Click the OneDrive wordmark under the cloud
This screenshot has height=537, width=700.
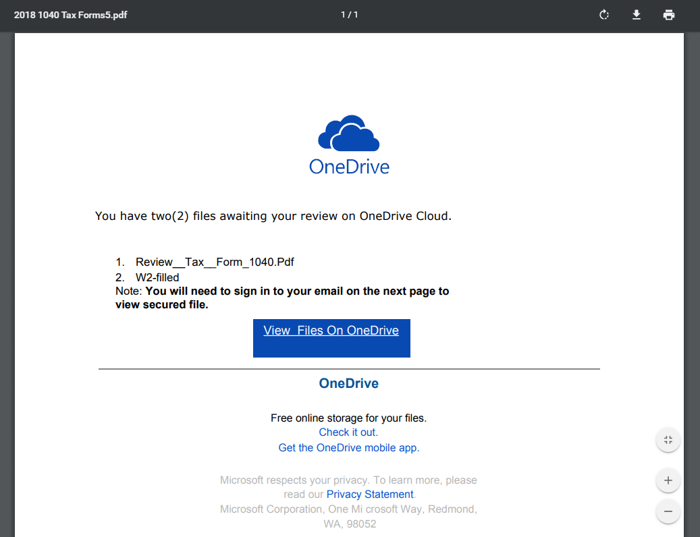(x=349, y=167)
